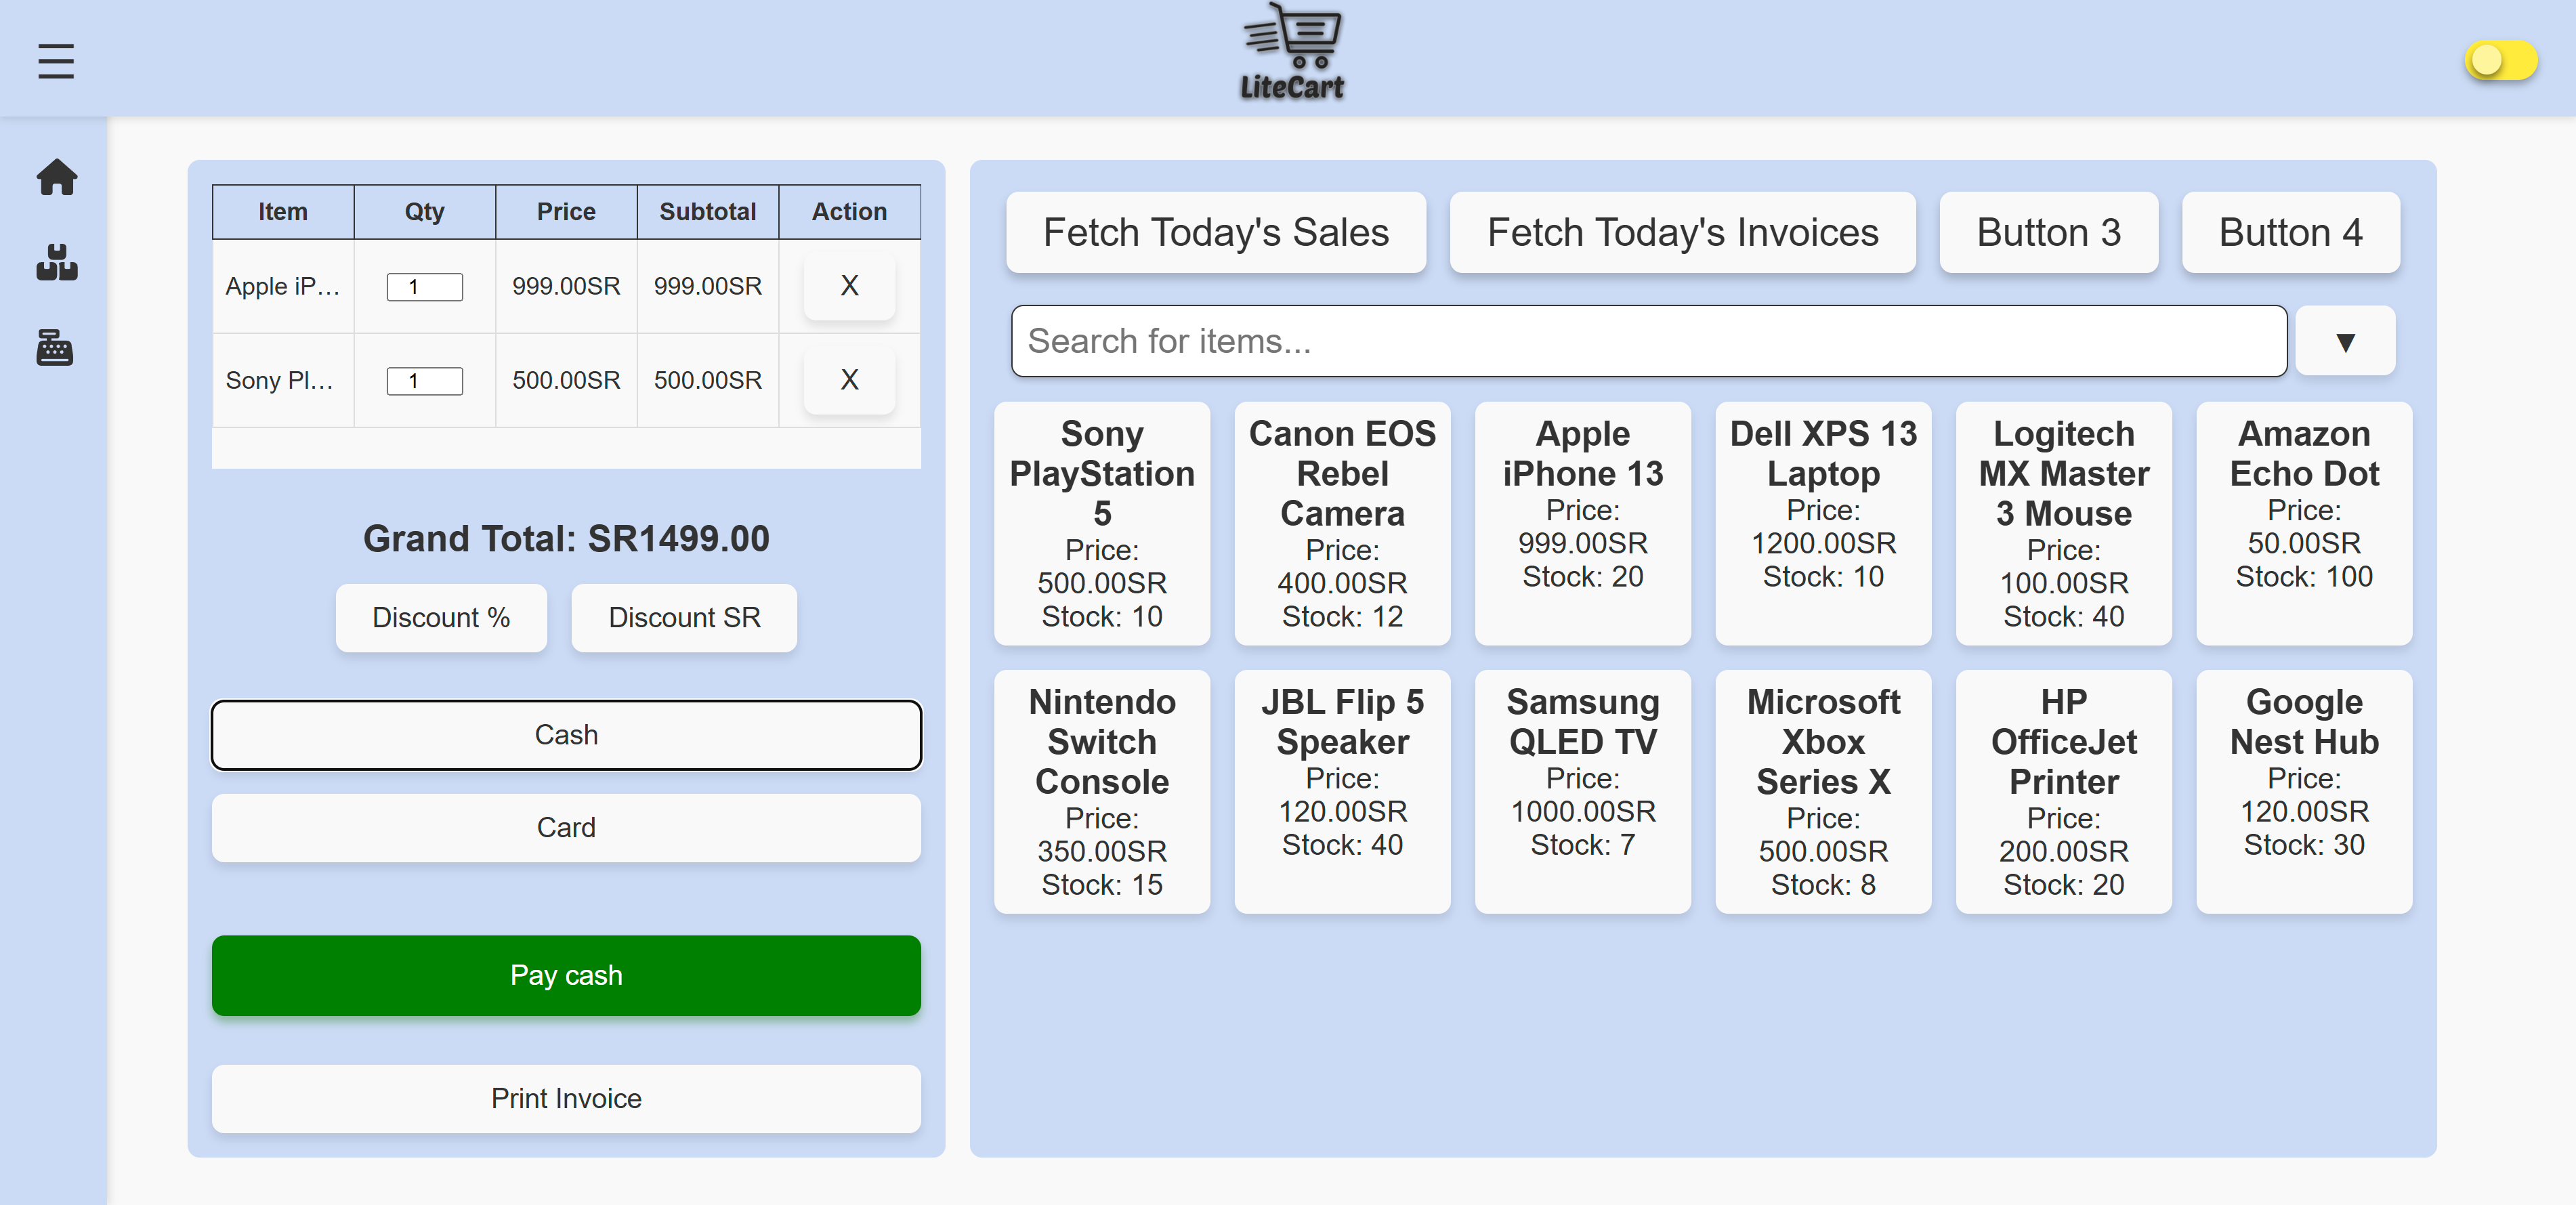
Task: Click Grand Total: SR1499.00 text
Action: [x=566, y=539]
